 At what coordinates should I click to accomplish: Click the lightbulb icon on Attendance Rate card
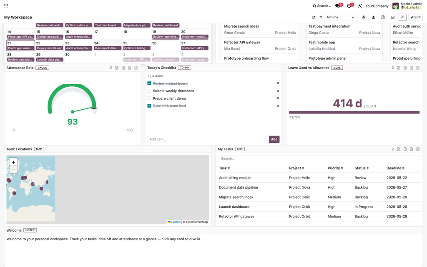pyautogui.click(x=111, y=68)
